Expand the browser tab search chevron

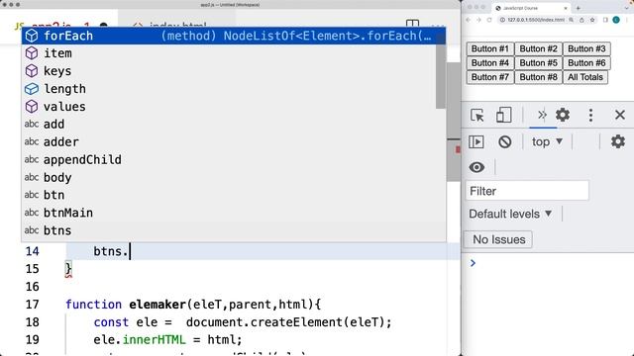click(x=626, y=8)
